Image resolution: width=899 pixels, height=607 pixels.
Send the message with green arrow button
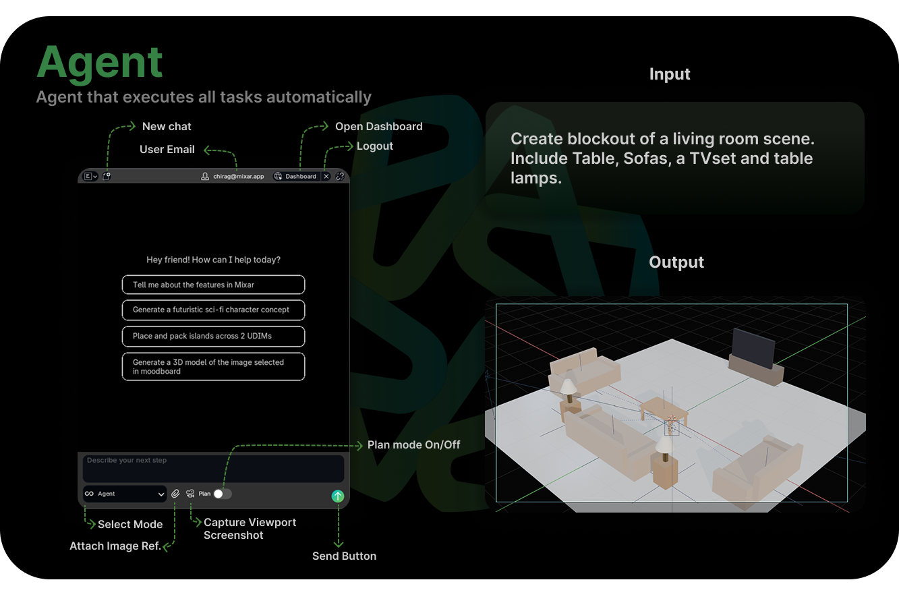point(338,496)
